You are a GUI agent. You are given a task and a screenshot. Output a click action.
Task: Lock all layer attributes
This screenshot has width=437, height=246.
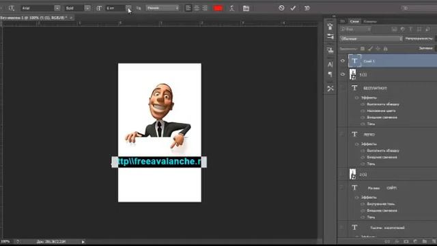(385, 49)
